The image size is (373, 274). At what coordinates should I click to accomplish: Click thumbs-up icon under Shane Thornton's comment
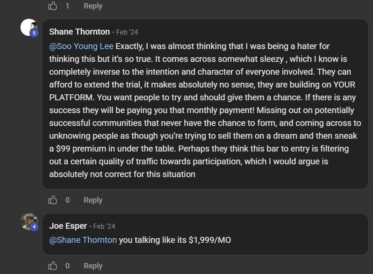(53, 200)
